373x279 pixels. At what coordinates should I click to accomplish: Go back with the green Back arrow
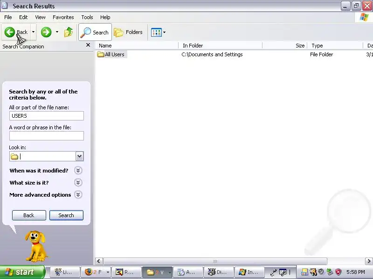pyautogui.click(x=16, y=32)
